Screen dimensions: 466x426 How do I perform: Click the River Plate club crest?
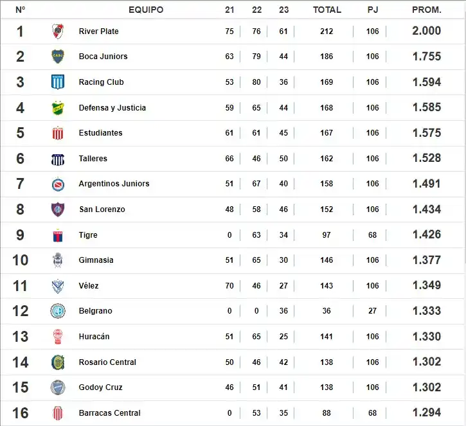click(x=58, y=31)
